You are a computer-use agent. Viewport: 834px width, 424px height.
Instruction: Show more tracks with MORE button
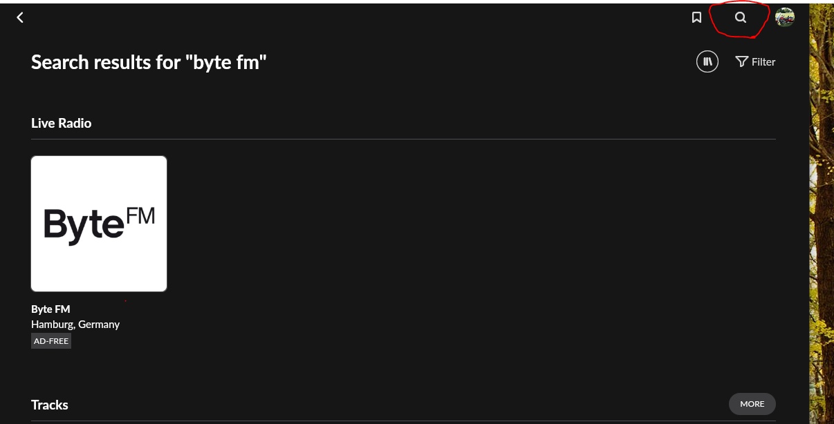click(752, 404)
